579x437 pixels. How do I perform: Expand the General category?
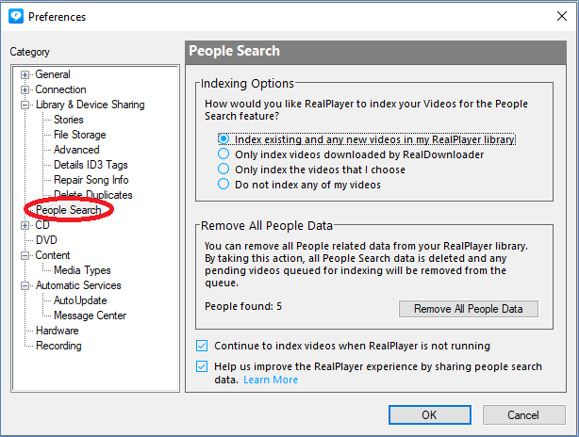coord(25,74)
